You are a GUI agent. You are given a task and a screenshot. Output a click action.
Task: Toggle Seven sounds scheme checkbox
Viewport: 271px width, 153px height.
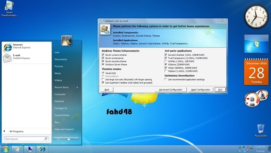click(103, 61)
